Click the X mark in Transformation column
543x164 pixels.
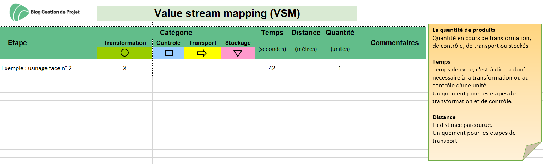(x=124, y=68)
